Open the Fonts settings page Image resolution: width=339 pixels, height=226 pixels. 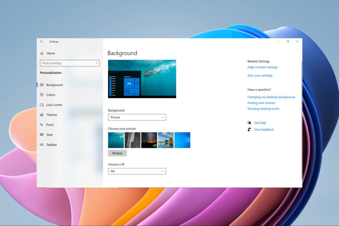click(50, 125)
